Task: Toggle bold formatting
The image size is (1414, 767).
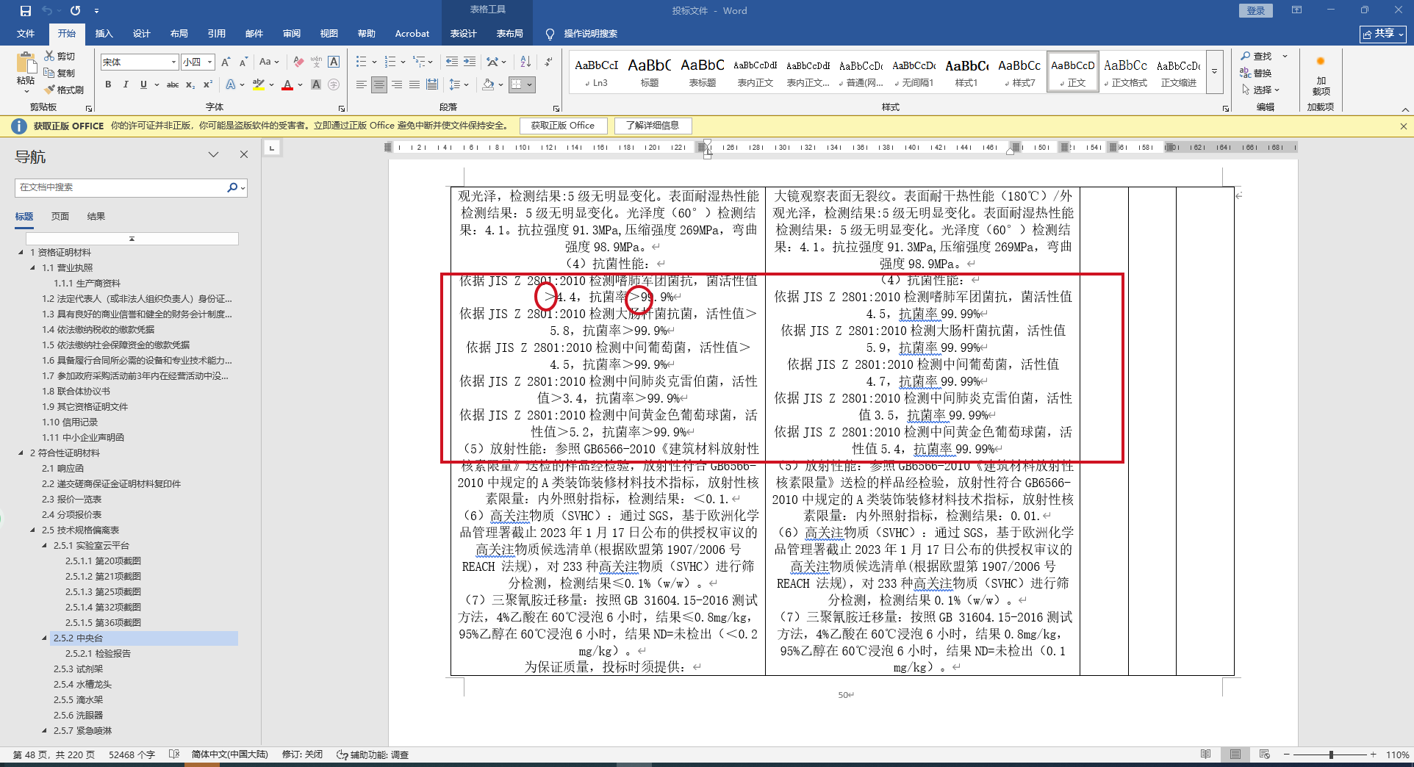Action: [x=108, y=85]
